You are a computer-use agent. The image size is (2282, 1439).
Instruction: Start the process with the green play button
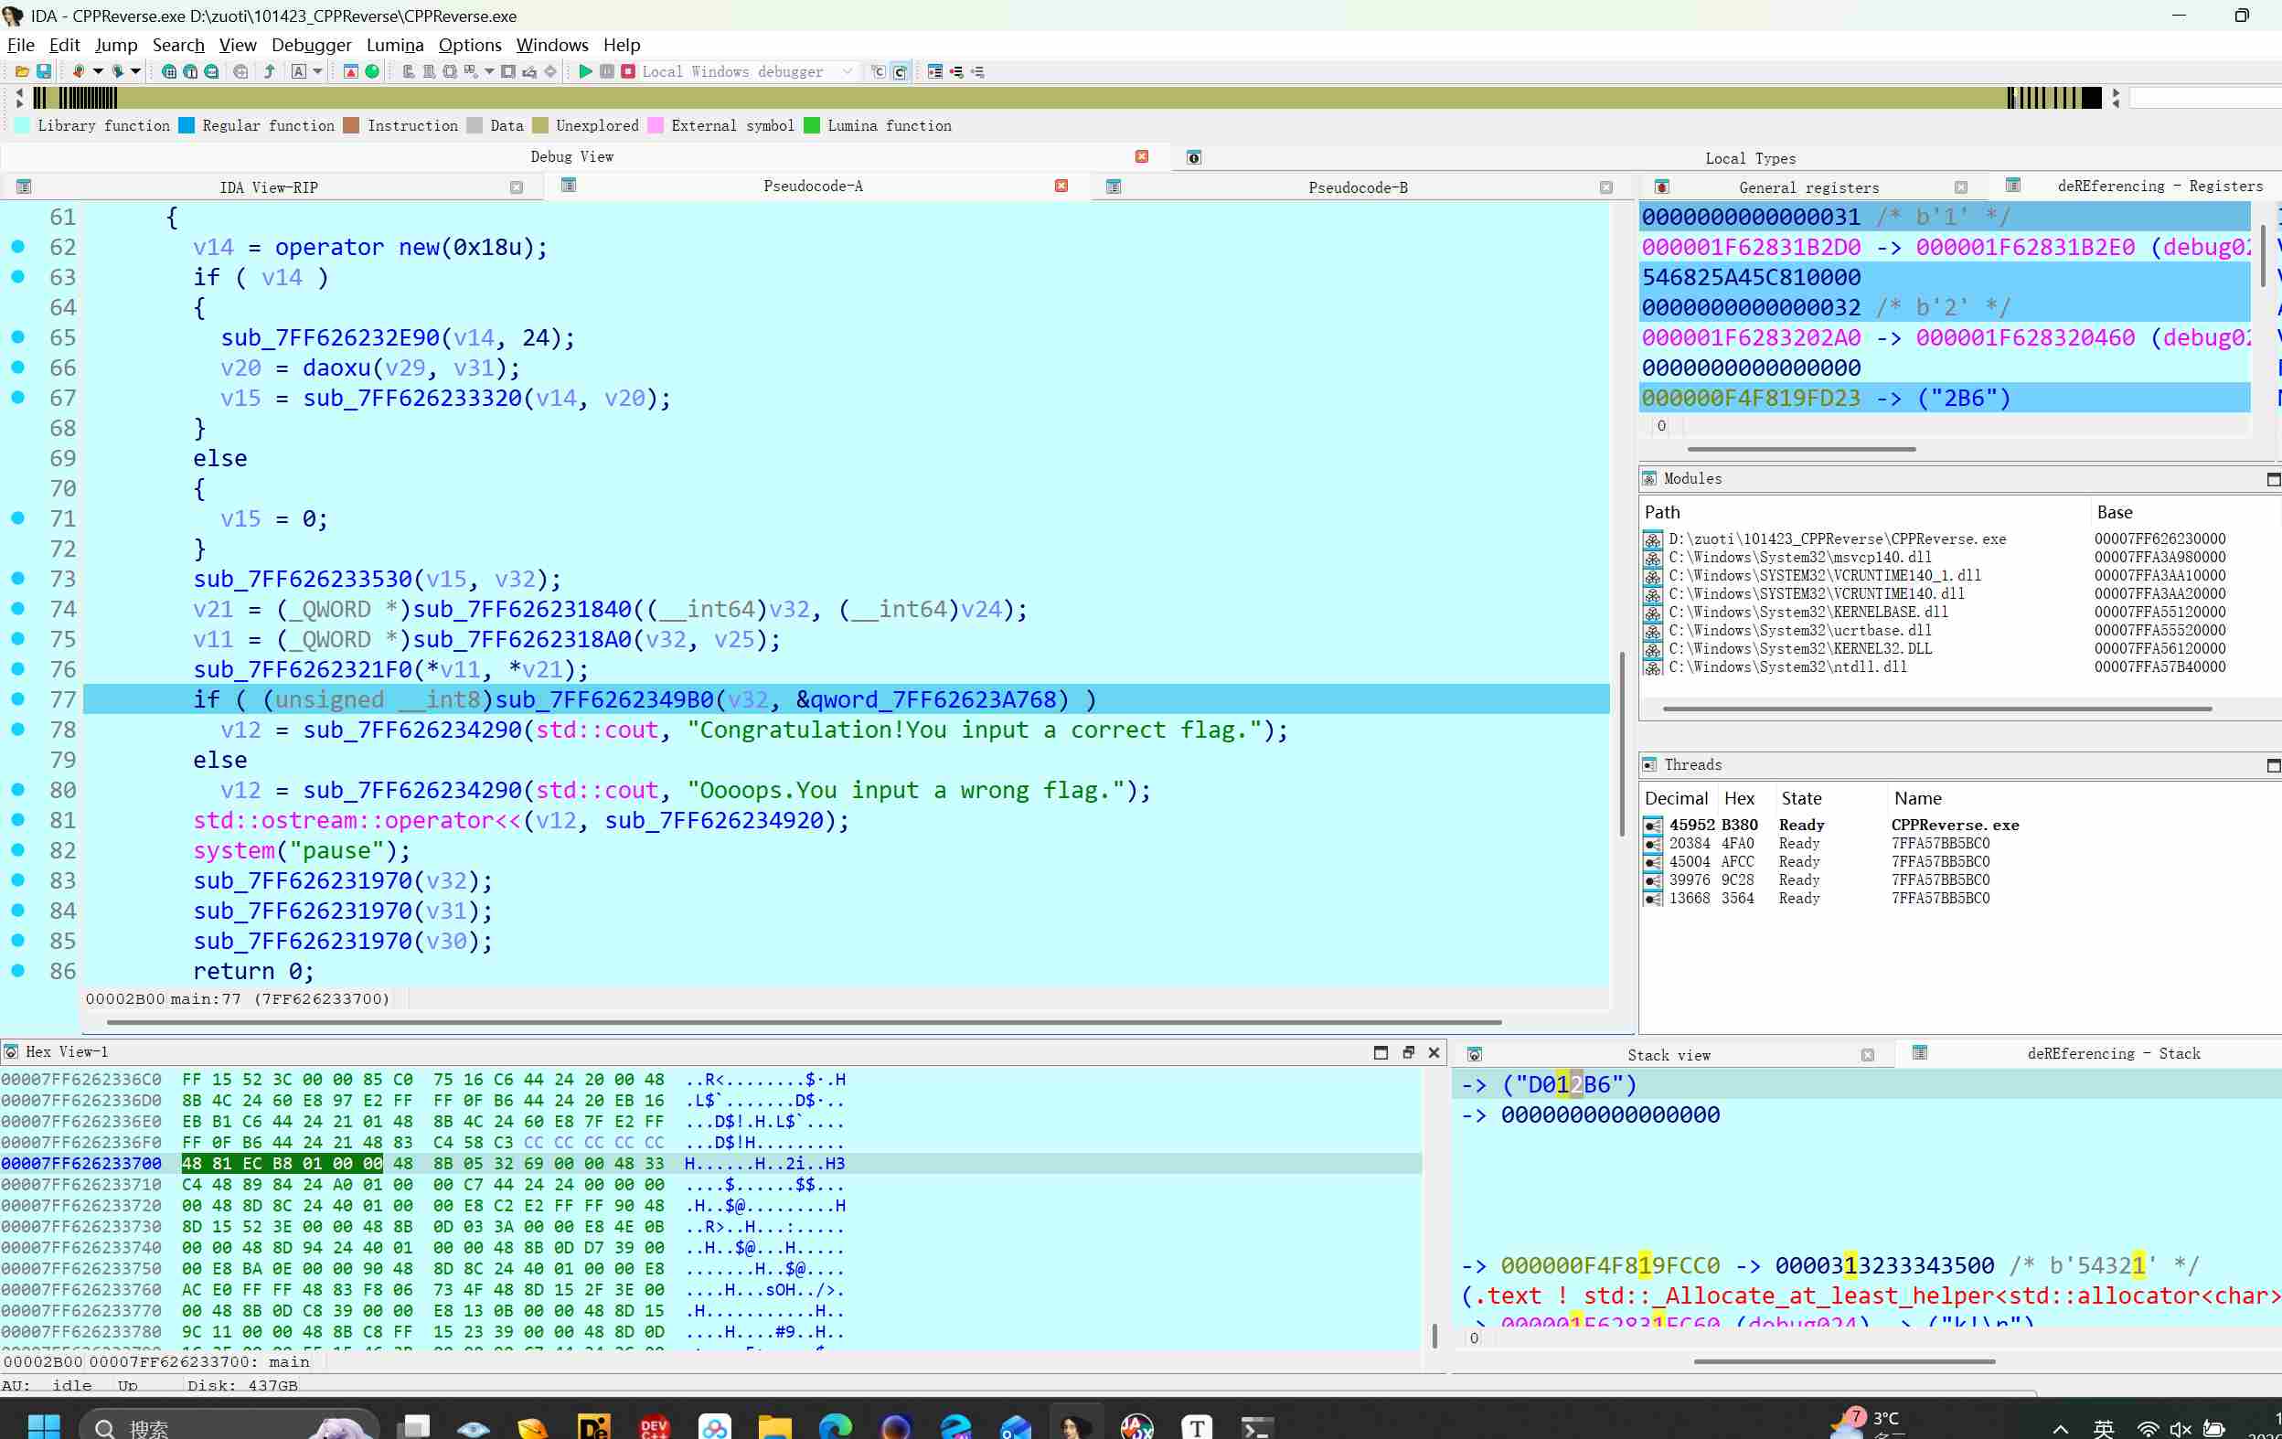pyautogui.click(x=586, y=72)
